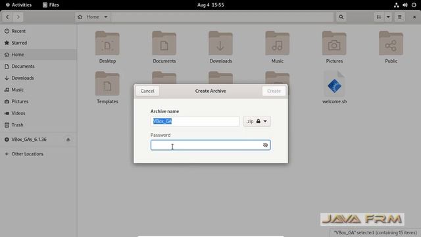This screenshot has width=421, height=237.
Task: Open Trash in the sidebar
Action: tap(38, 125)
